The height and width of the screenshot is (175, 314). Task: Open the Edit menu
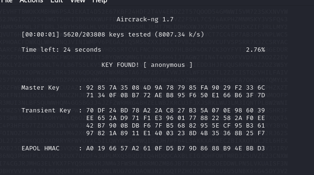[57, 1]
